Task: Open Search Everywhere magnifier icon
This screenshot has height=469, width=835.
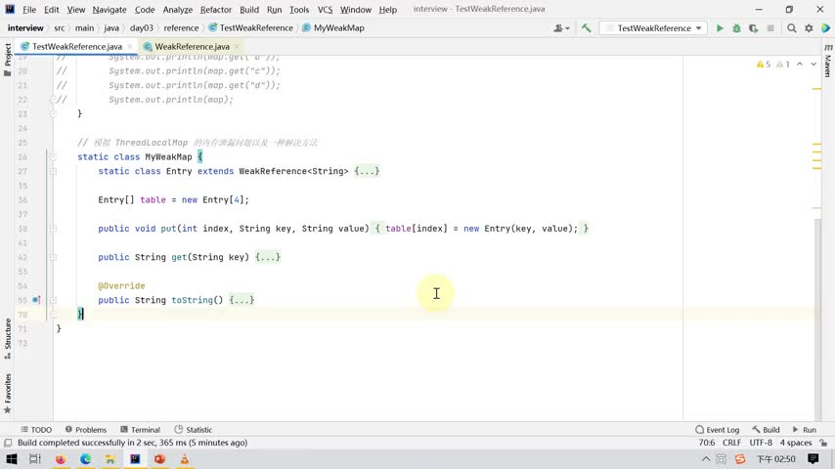Action: (x=792, y=28)
